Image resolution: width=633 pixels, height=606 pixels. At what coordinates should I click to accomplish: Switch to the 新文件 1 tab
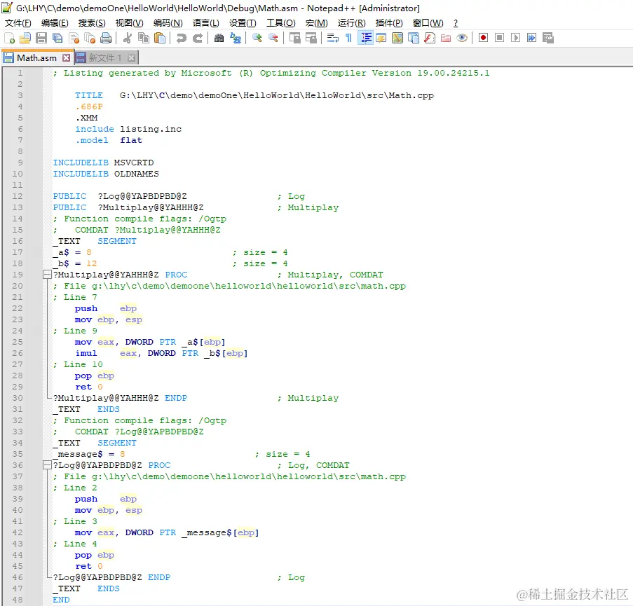pos(105,57)
